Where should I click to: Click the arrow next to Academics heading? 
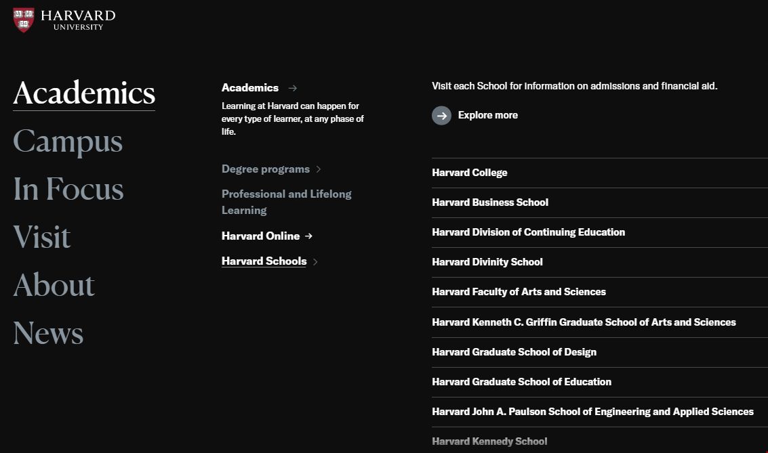[x=292, y=87]
